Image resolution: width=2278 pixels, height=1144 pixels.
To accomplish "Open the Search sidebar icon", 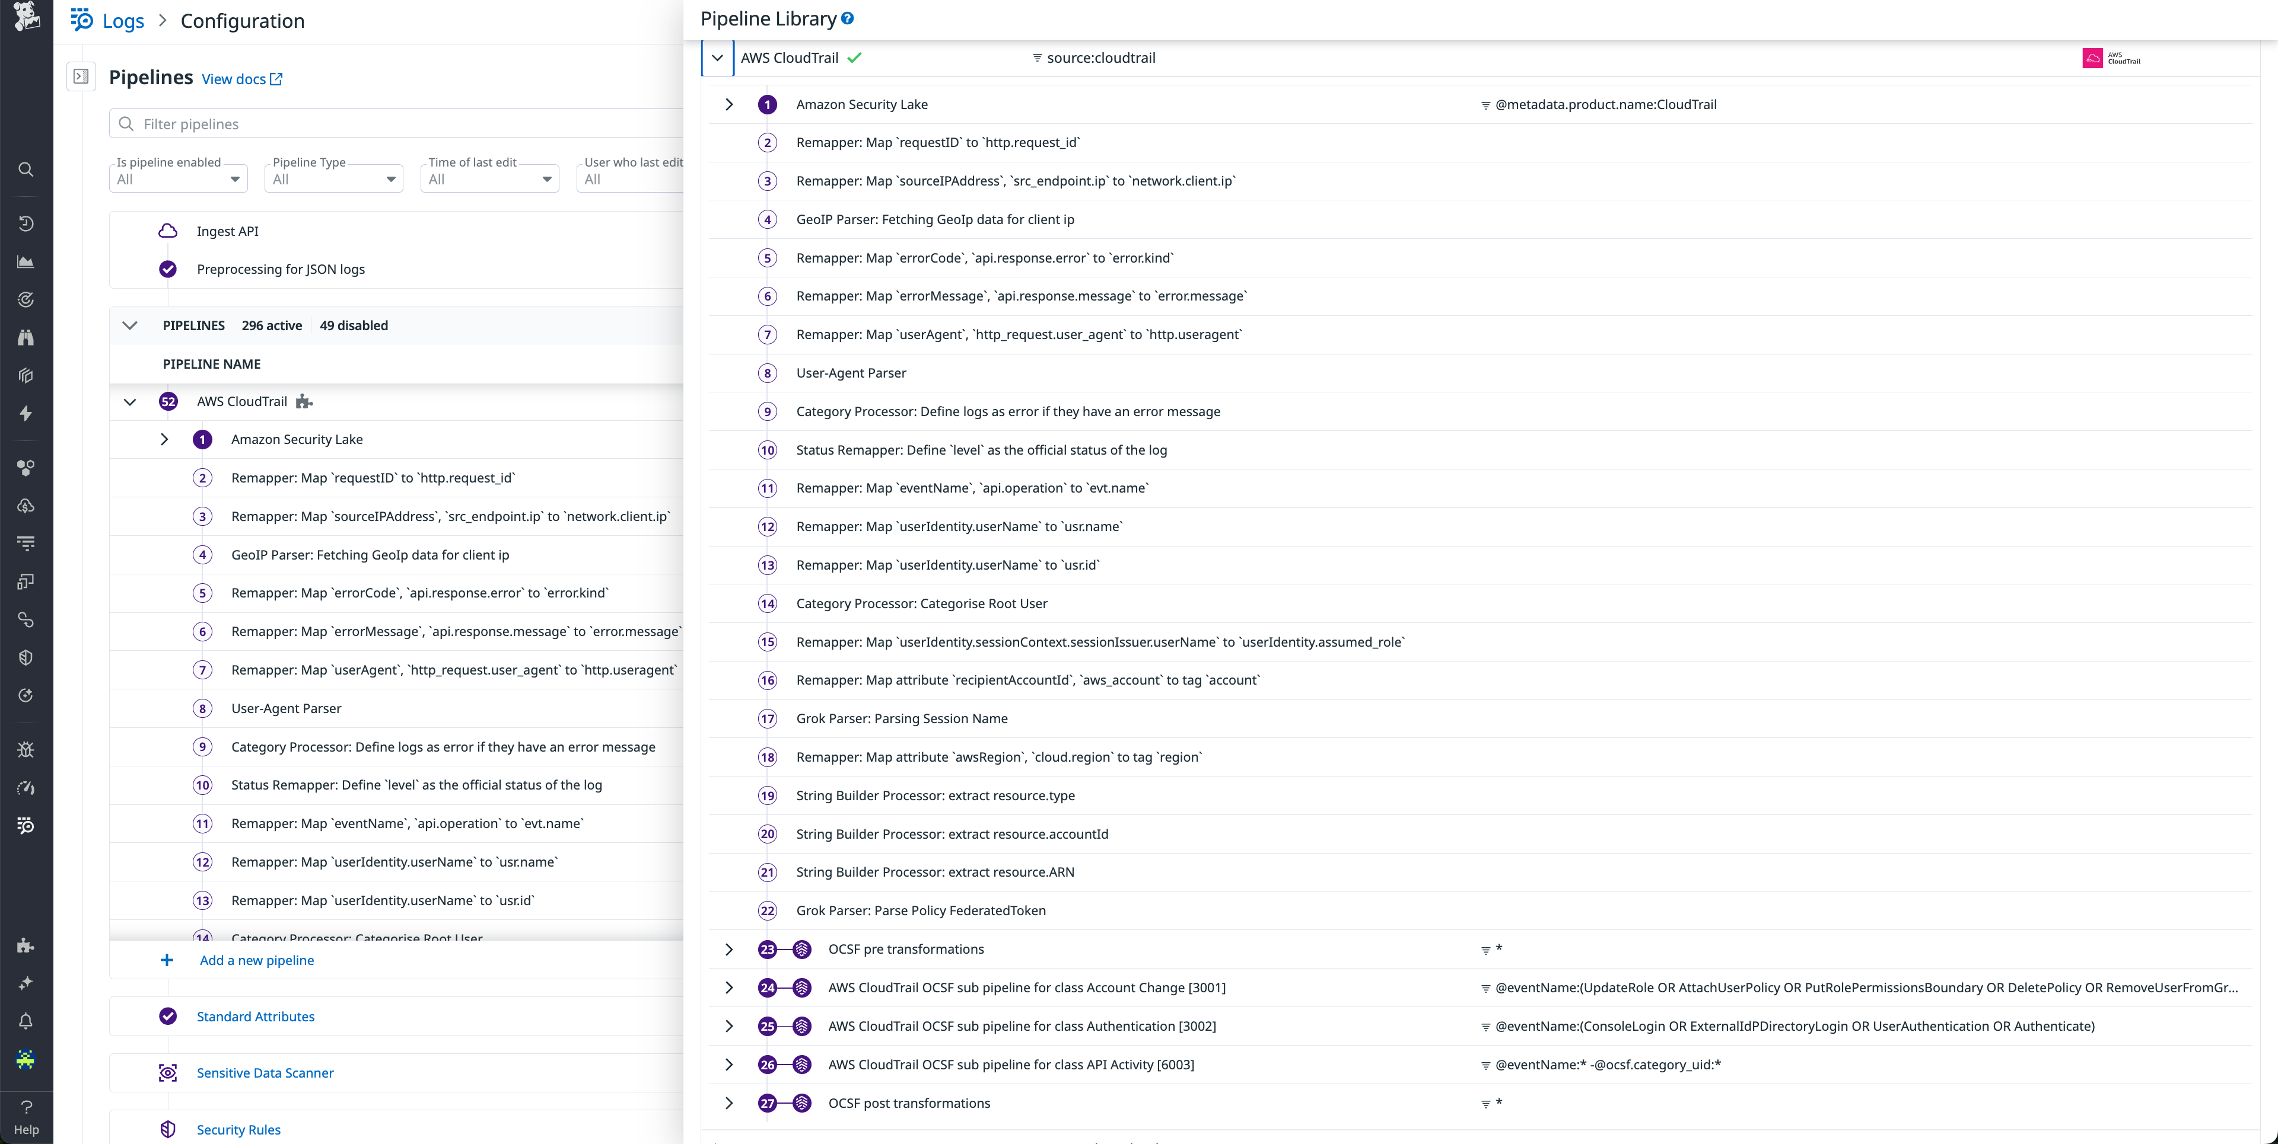I will (x=26, y=170).
